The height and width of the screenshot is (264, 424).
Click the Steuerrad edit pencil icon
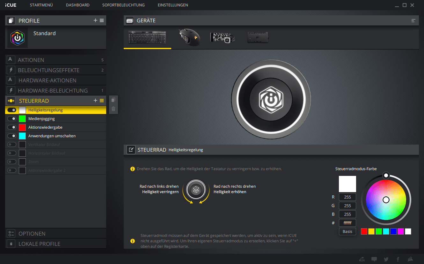[x=131, y=150]
